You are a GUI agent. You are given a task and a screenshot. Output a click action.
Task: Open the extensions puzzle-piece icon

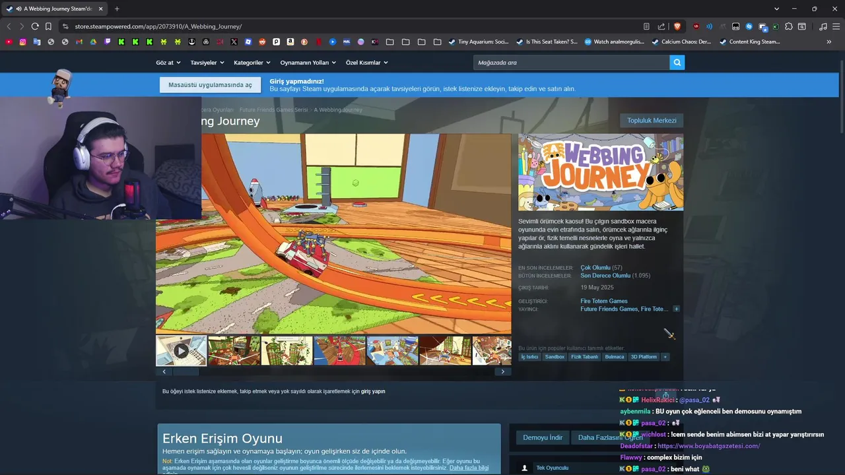[789, 26]
